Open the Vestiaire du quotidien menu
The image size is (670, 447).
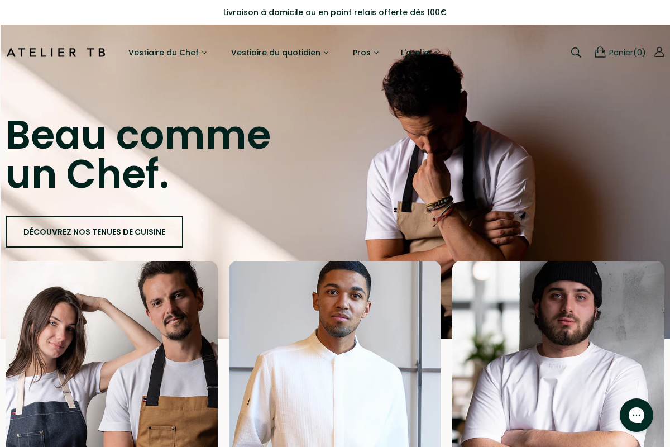276,53
